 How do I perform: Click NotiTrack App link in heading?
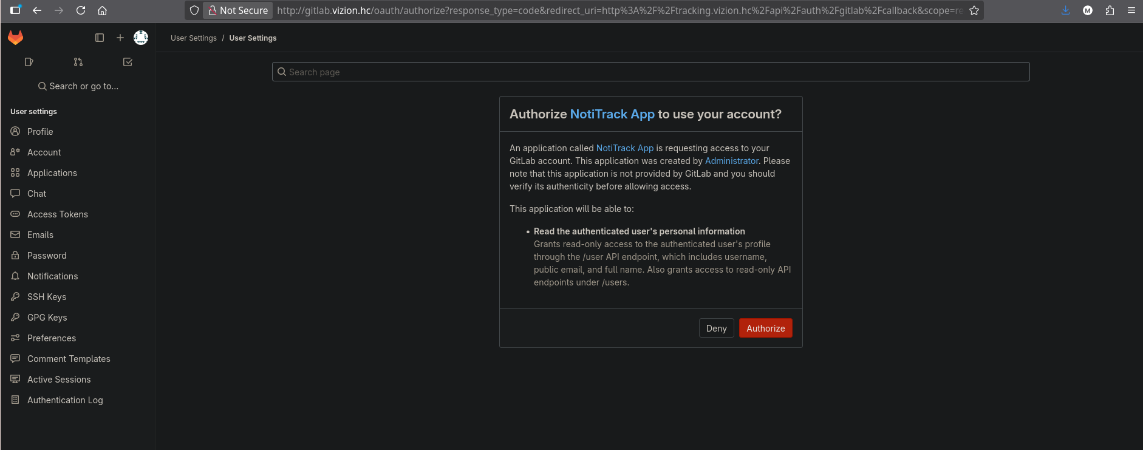(x=612, y=114)
